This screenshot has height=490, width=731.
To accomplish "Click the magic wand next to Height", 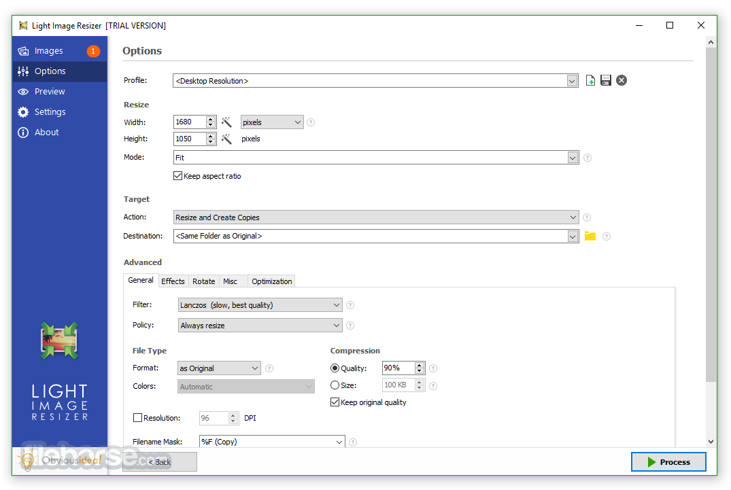I will [x=226, y=139].
